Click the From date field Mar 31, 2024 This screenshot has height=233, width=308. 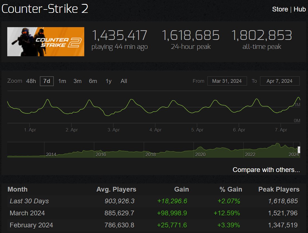tap(227, 81)
